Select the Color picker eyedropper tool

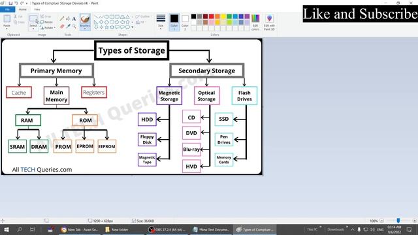(x=68, y=26)
